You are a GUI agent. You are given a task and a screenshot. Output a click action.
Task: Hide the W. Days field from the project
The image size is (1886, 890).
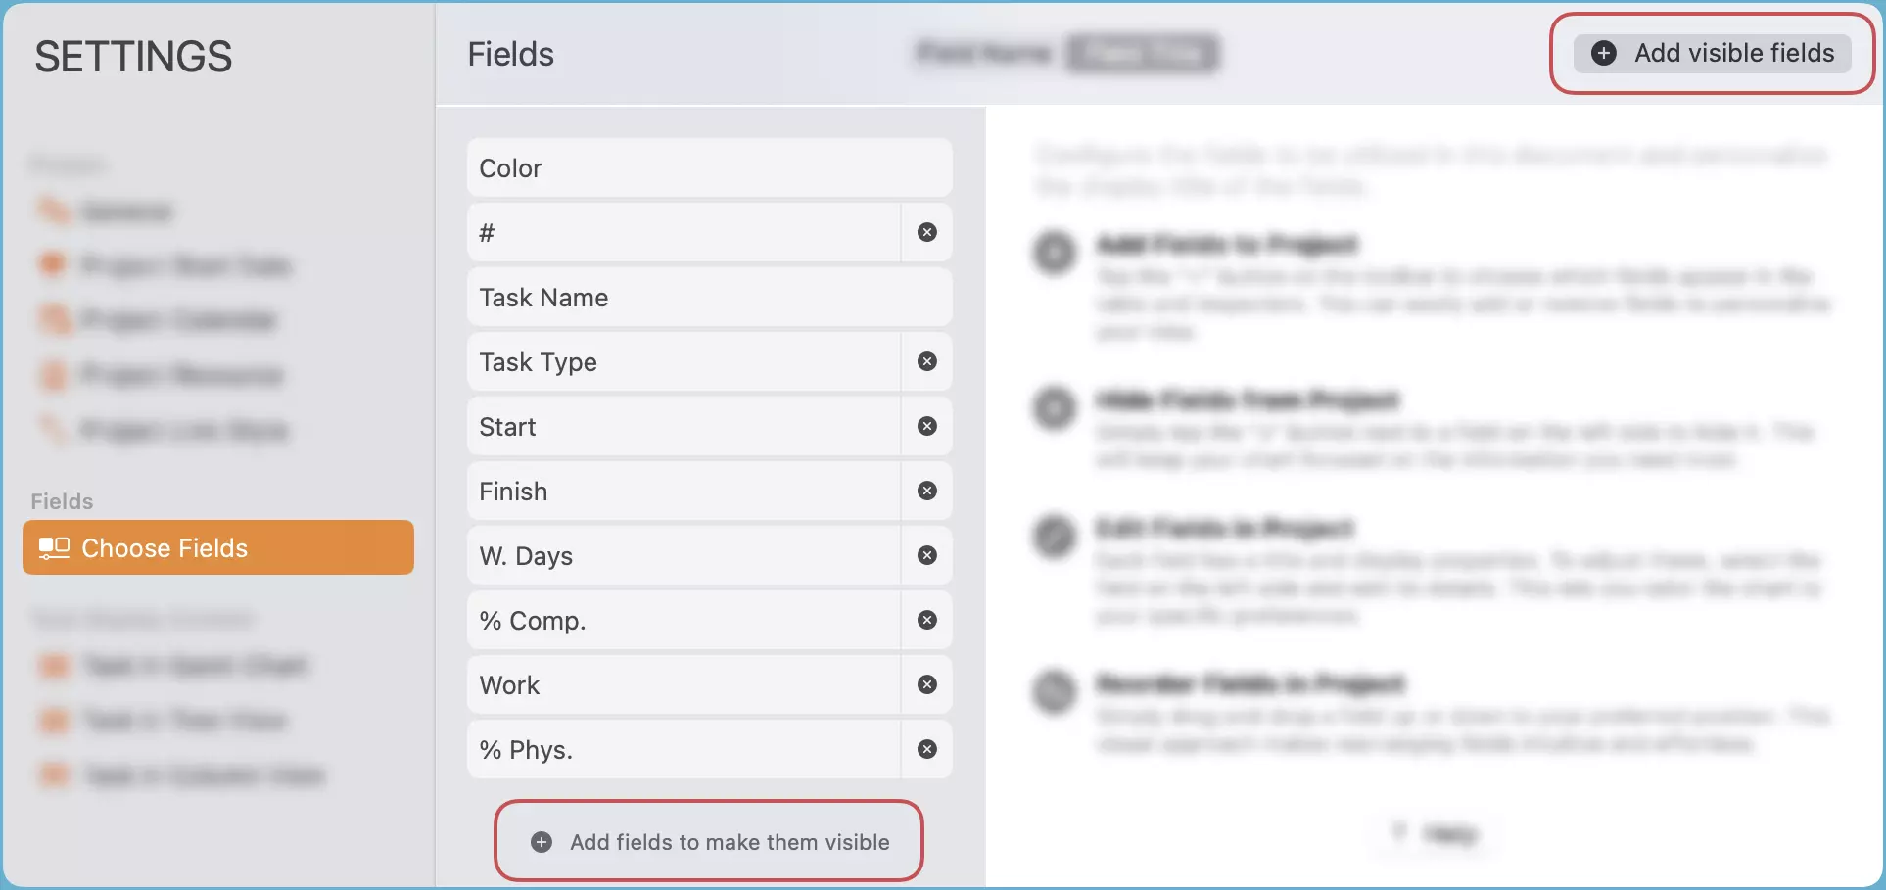point(925,555)
